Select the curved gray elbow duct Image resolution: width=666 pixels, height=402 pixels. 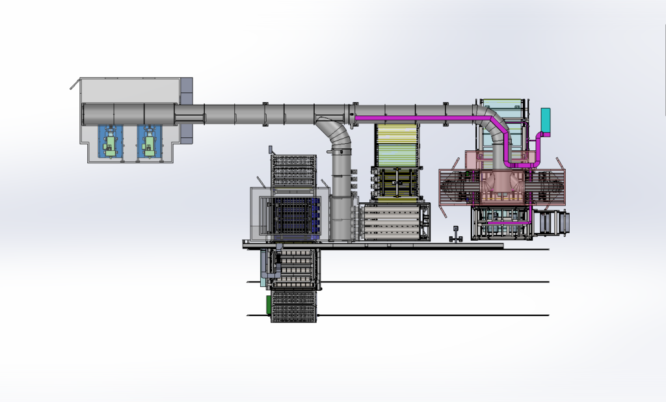click(x=336, y=133)
